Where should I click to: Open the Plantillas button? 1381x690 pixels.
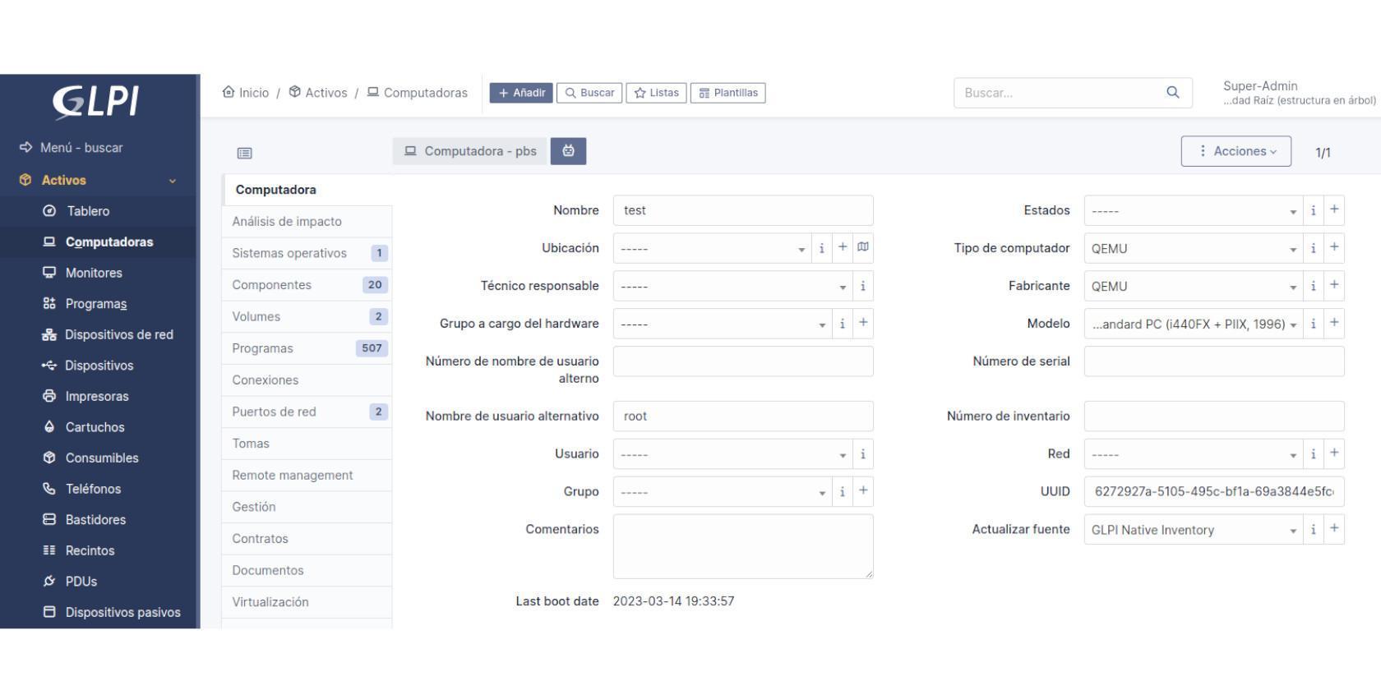(727, 93)
